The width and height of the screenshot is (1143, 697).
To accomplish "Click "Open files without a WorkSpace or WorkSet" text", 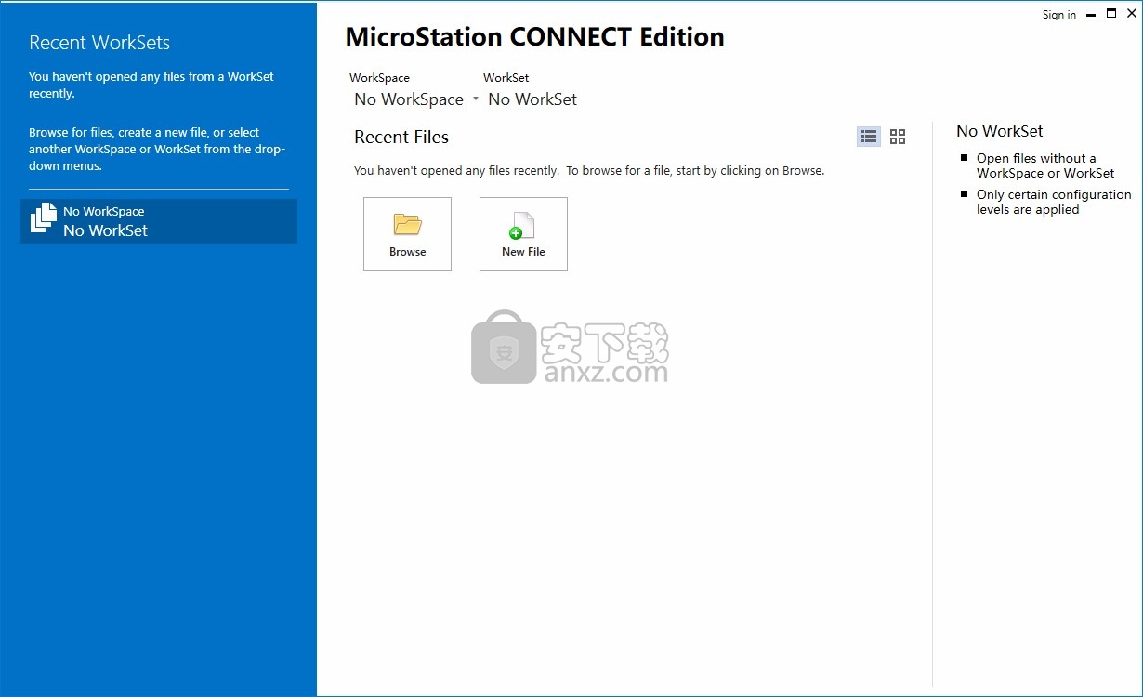I will pyautogui.click(x=1045, y=165).
